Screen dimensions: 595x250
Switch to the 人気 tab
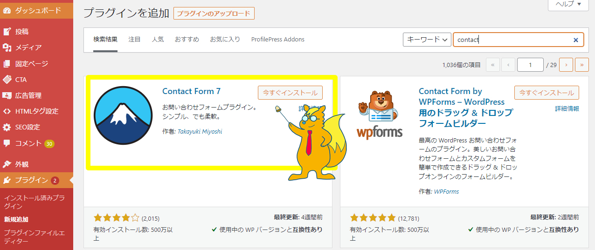[x=158, y=40]
